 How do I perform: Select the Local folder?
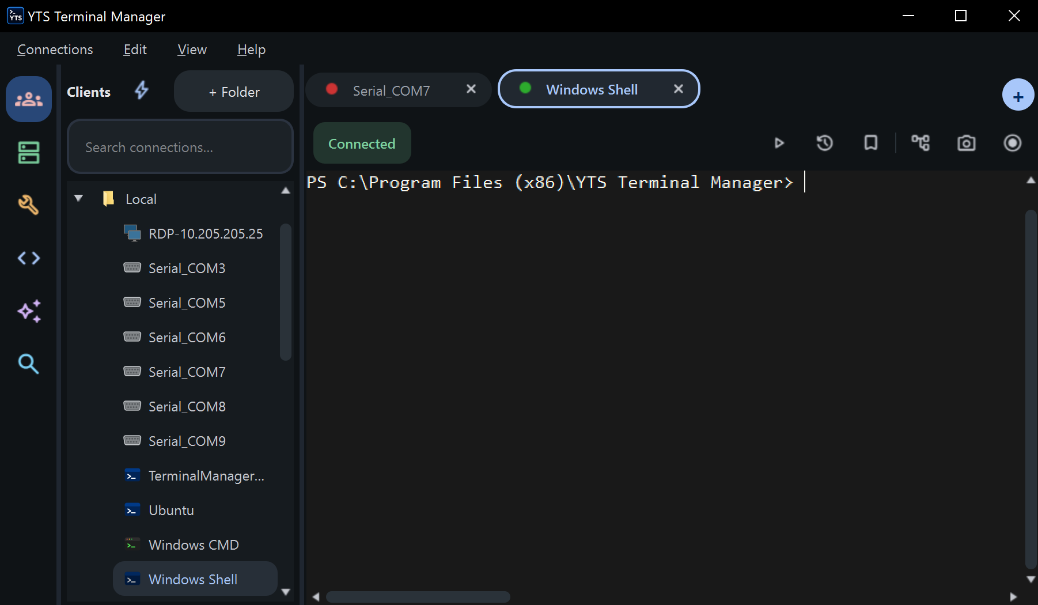(x=141, y=199)
